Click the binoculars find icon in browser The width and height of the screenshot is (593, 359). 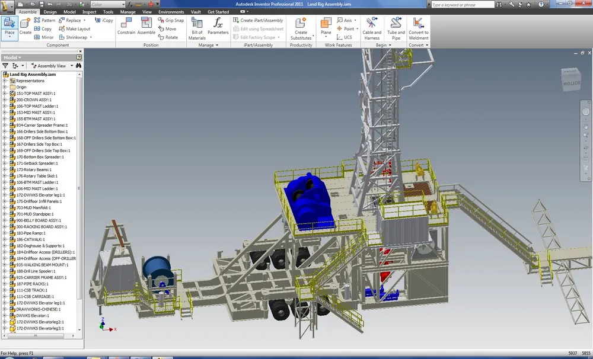[x=78, y=66]
